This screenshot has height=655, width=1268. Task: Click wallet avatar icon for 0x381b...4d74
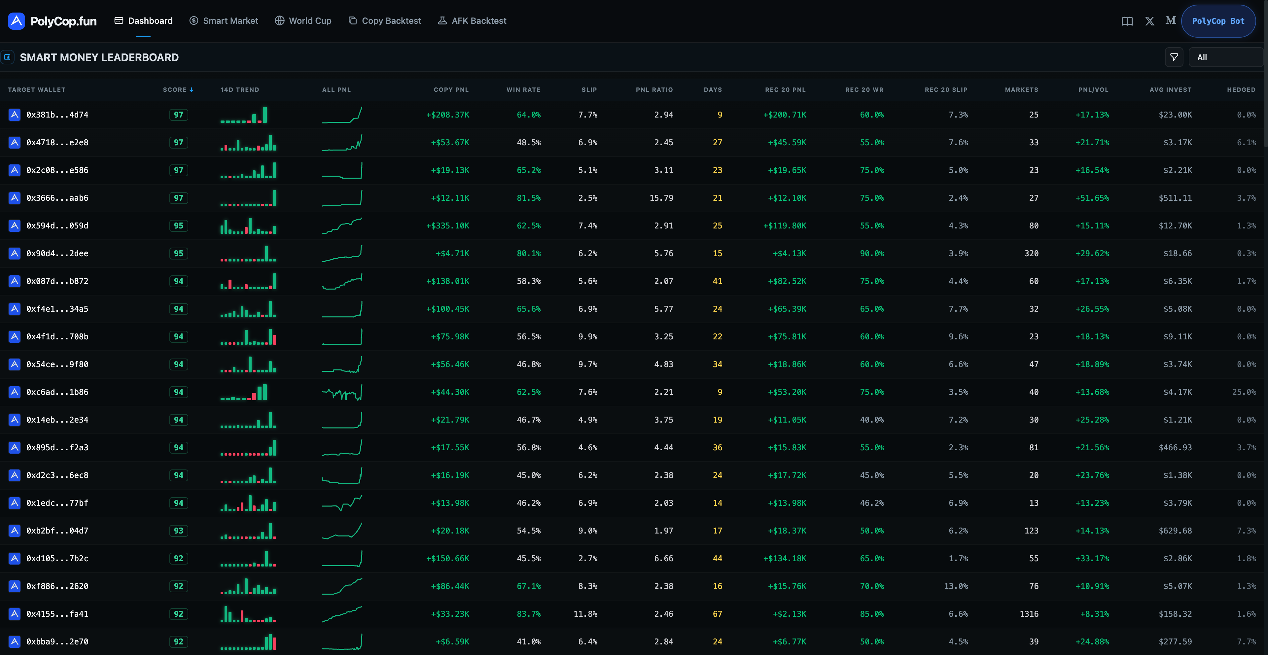point(15,115)
